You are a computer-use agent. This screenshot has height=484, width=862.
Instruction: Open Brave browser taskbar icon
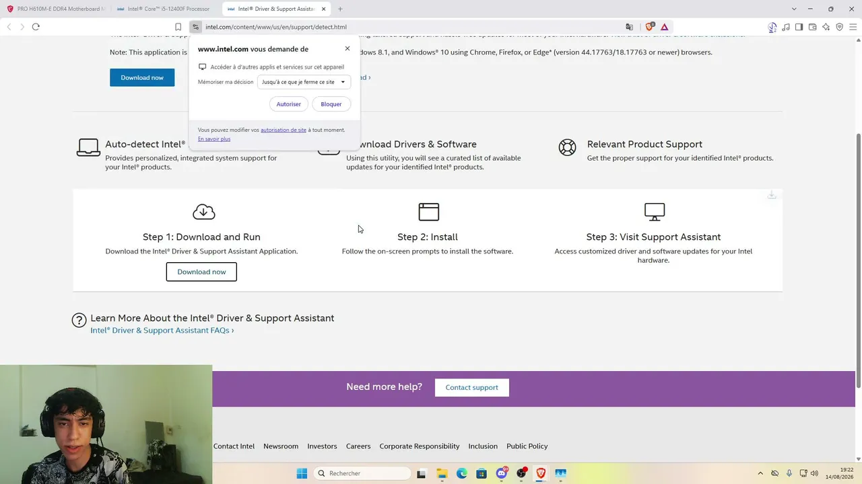pyautogui.click(x=541, y=473)
